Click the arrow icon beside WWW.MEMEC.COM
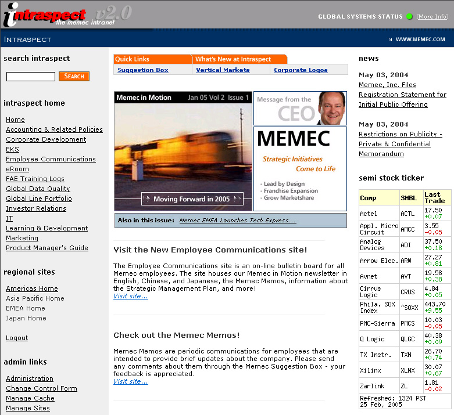The image size is (454, 415). coord(390,40)
